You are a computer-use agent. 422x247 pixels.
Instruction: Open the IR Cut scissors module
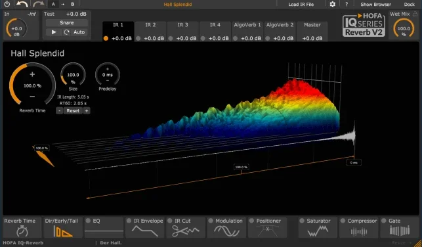[x=186, y=227]
